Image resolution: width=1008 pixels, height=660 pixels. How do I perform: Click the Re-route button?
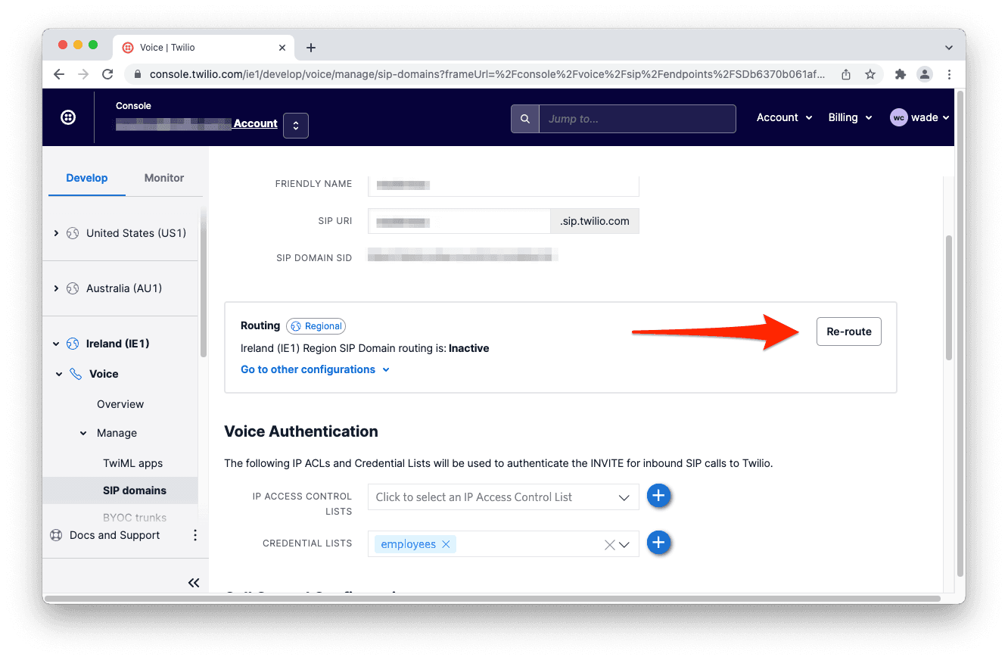[x=848, y=332]
